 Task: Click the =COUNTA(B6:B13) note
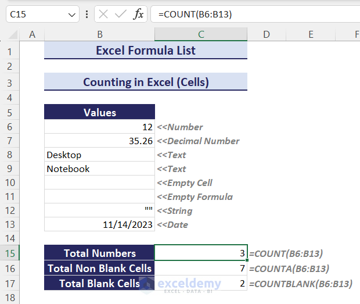coord(289,269)
